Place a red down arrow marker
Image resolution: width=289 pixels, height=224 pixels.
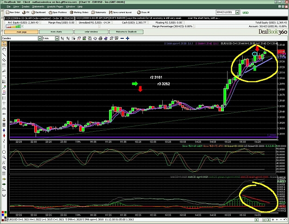pyautogui.click(x=4, y=136)
